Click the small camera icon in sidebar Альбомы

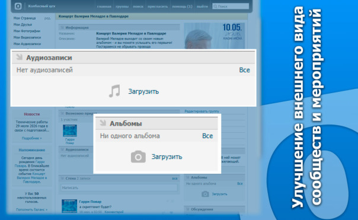(x=205, y=194)
